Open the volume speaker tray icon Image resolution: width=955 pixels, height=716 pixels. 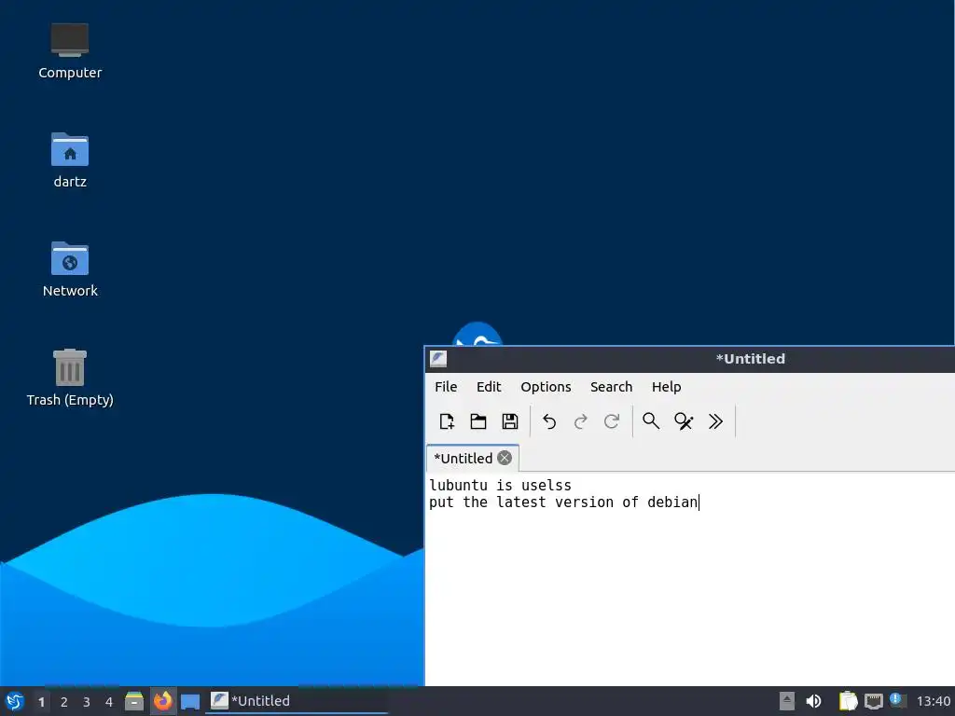click(813, 701)
